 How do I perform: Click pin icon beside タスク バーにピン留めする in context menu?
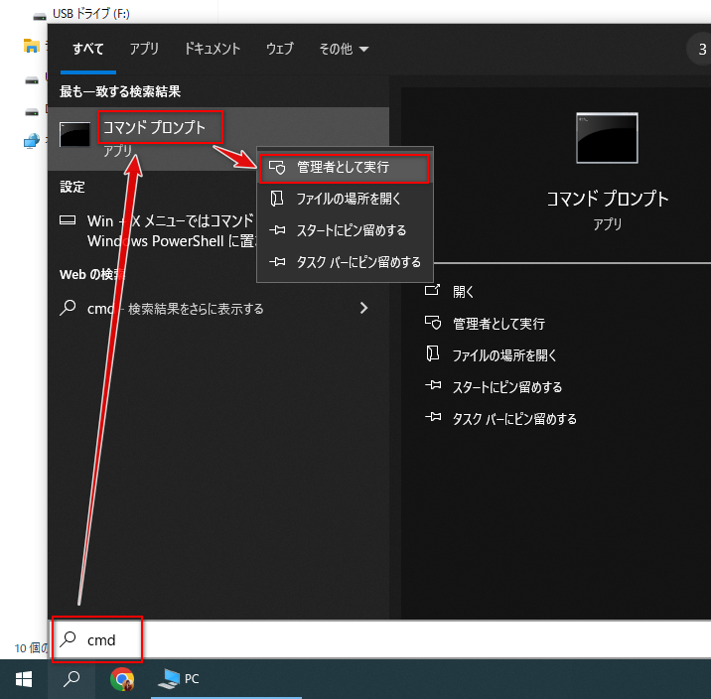coord(277,262)
